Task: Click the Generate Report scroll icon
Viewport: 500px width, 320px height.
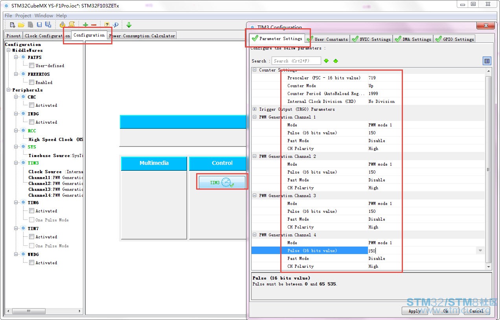Action: pos(72,25)
